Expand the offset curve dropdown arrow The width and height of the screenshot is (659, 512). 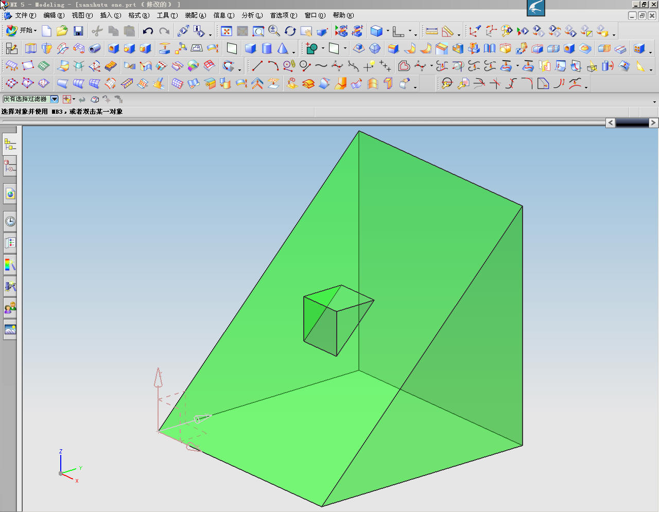point(431,66)
